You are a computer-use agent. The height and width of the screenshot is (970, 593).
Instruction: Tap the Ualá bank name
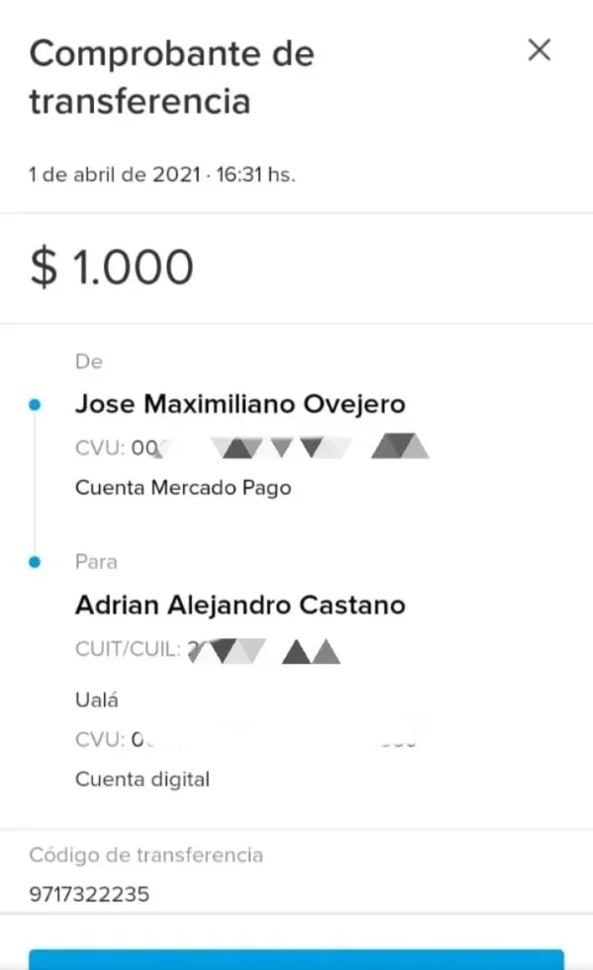tap(97, 700)
